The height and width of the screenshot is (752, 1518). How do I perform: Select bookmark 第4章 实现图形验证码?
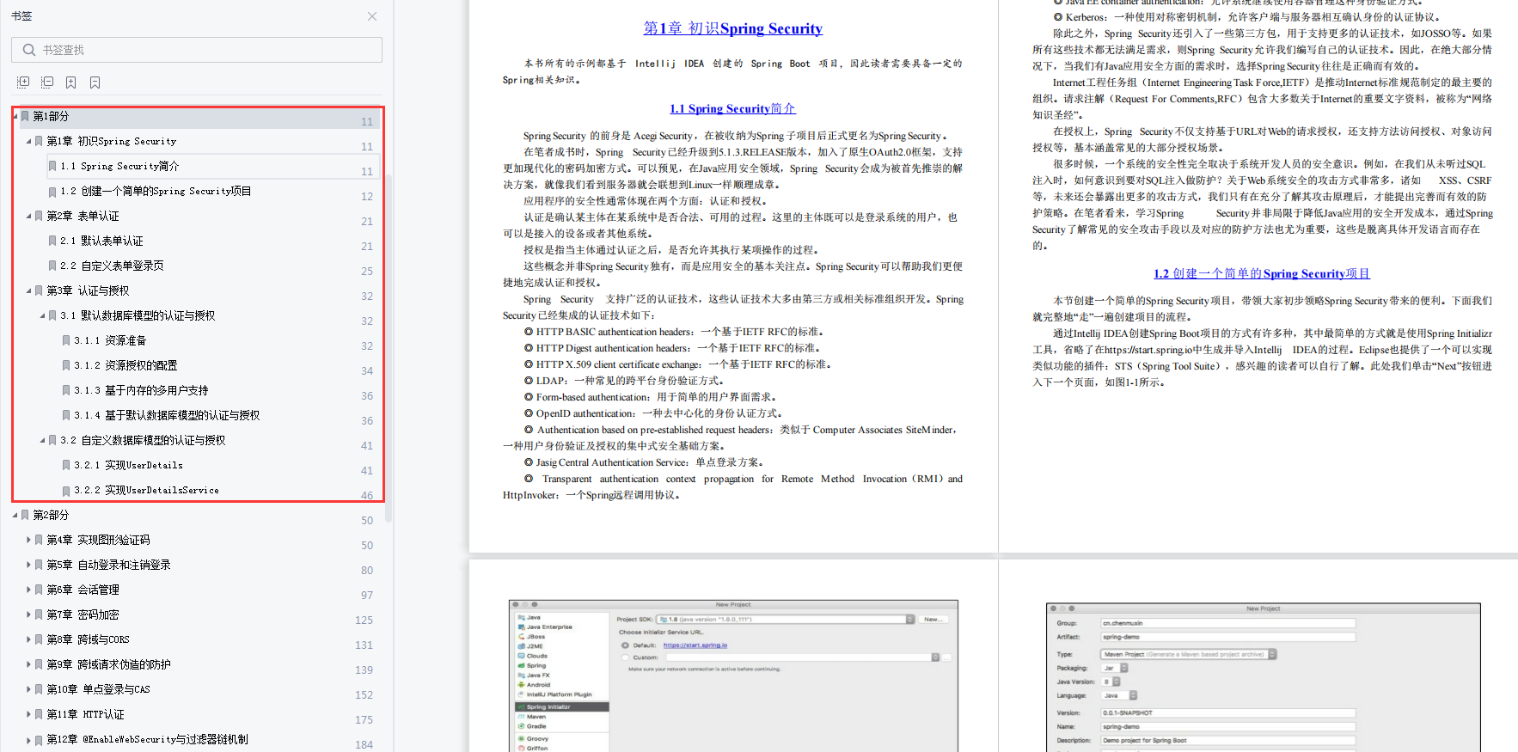pyautogui.click(x=98, y=541)
